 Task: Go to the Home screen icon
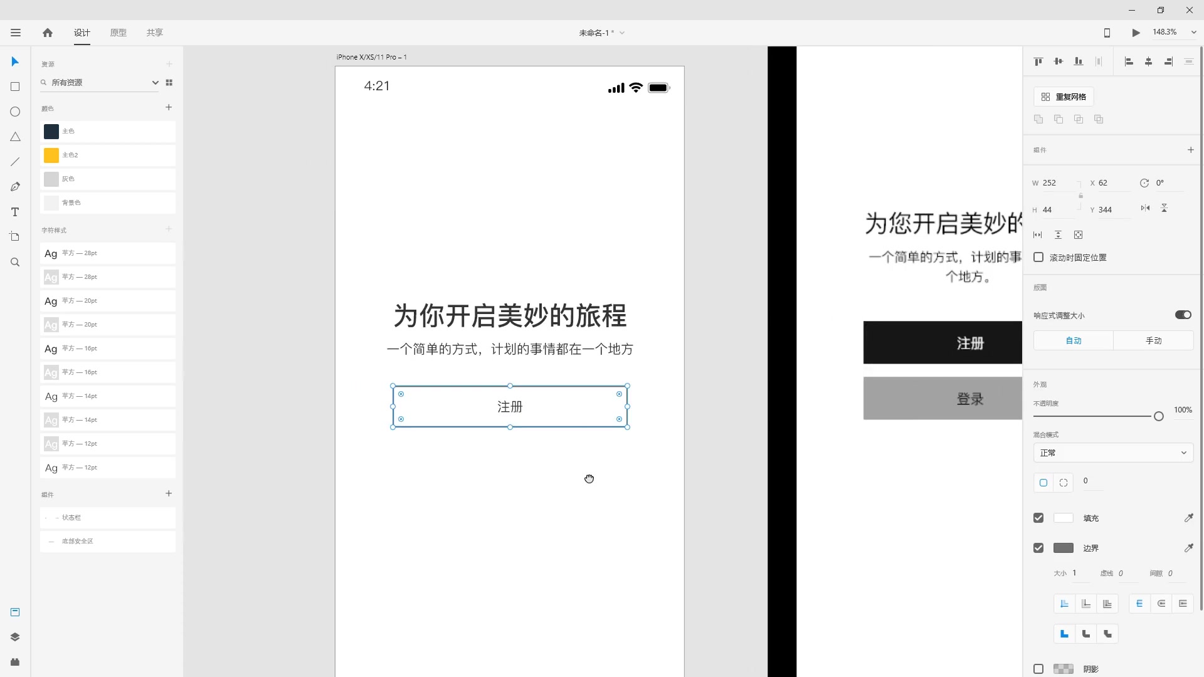pyautogui.click(x=48, y=33)
